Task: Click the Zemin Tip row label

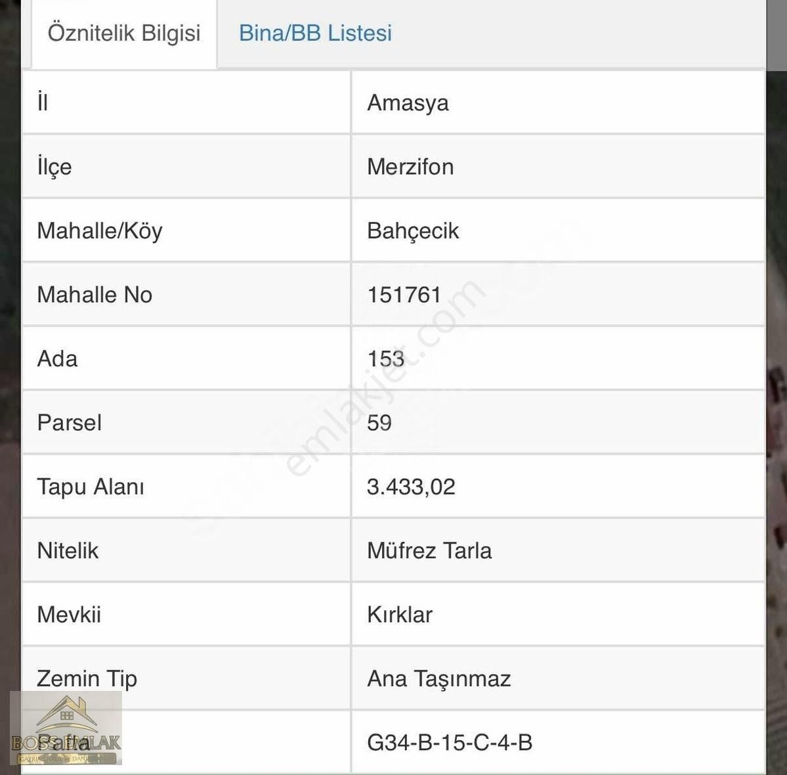Action: click(87, 679)
